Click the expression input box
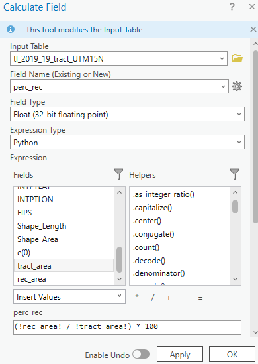Screen dimensions: 258x364 point(127,328)
